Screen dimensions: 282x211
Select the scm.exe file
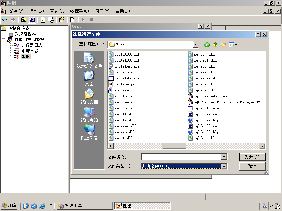click(x=119, y=90)
